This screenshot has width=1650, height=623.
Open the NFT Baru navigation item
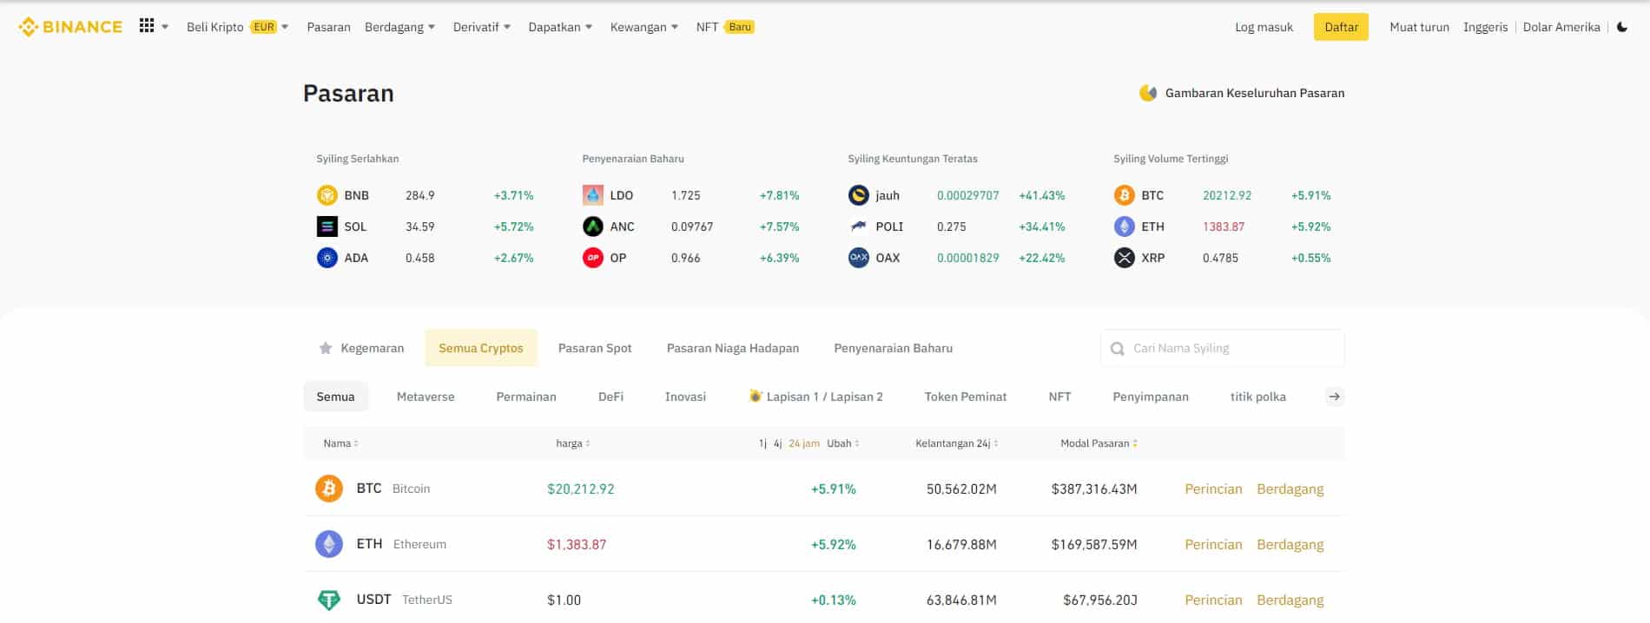pos(725,27)
